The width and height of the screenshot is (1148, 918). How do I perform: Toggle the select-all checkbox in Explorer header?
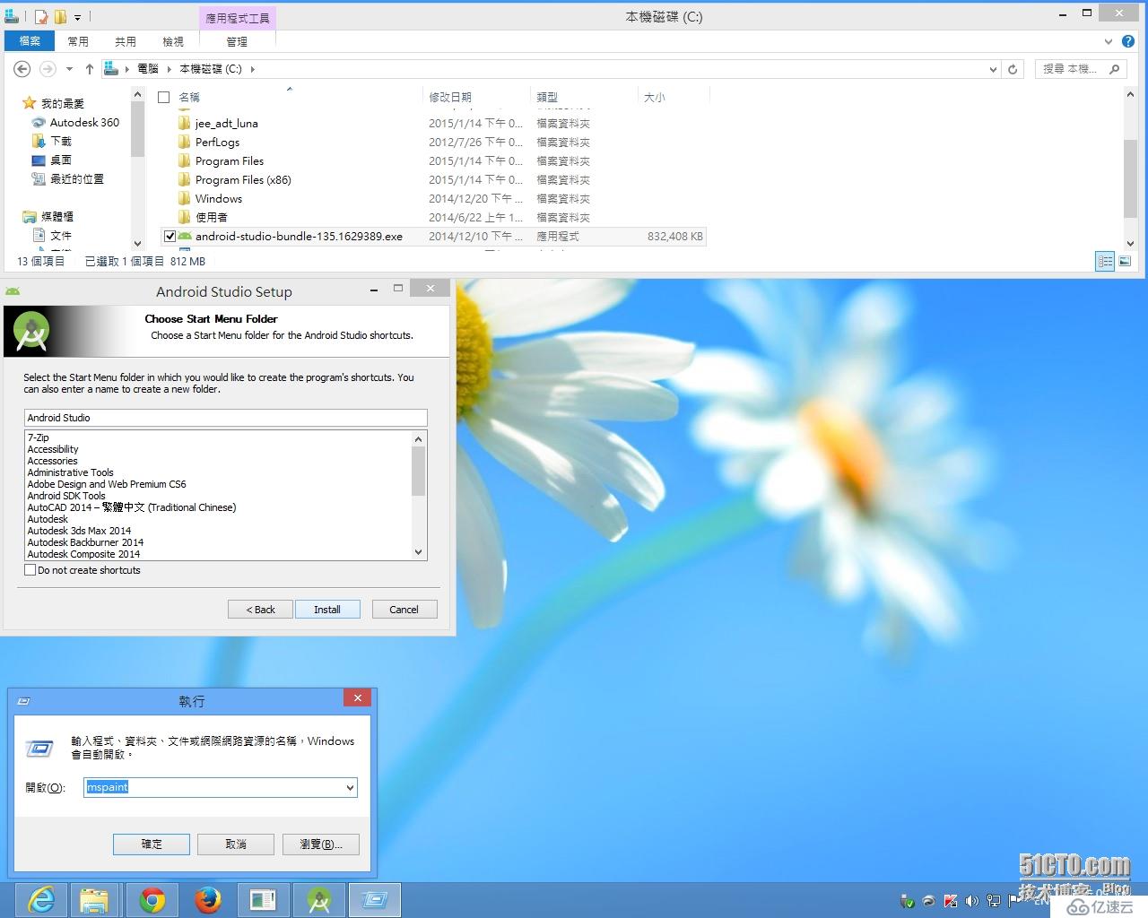pyautogui.click(x=163, y=97)
